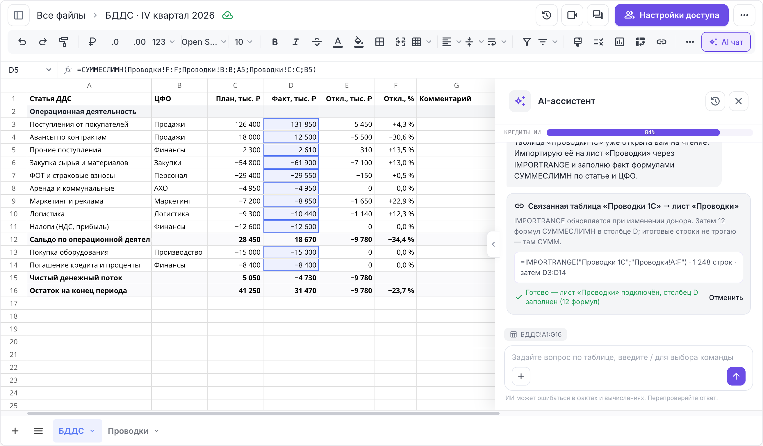Toggle the filter funnel
763x446 pixels.
(527, 42)
